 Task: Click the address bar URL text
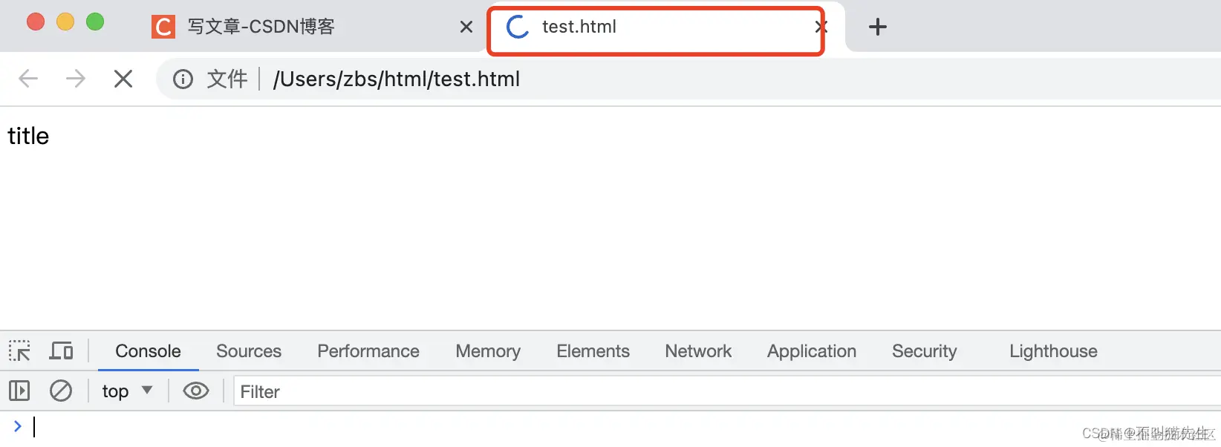tap(397, 79)
